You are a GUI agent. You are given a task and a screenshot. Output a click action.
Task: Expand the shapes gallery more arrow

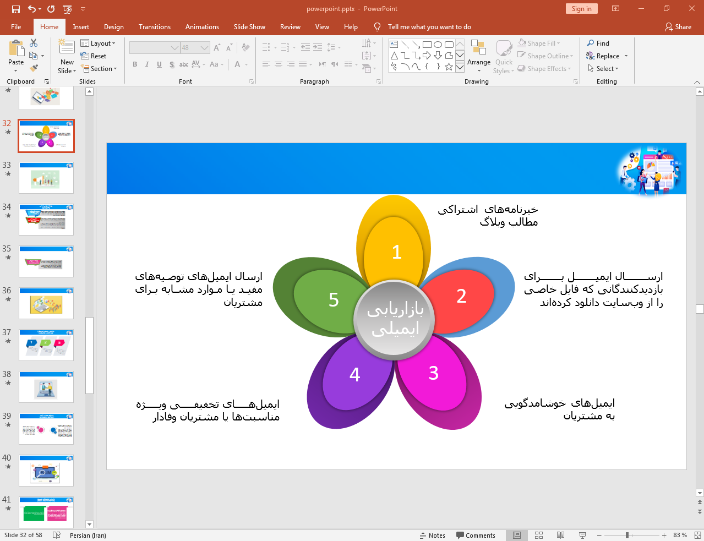coord(460,67)
